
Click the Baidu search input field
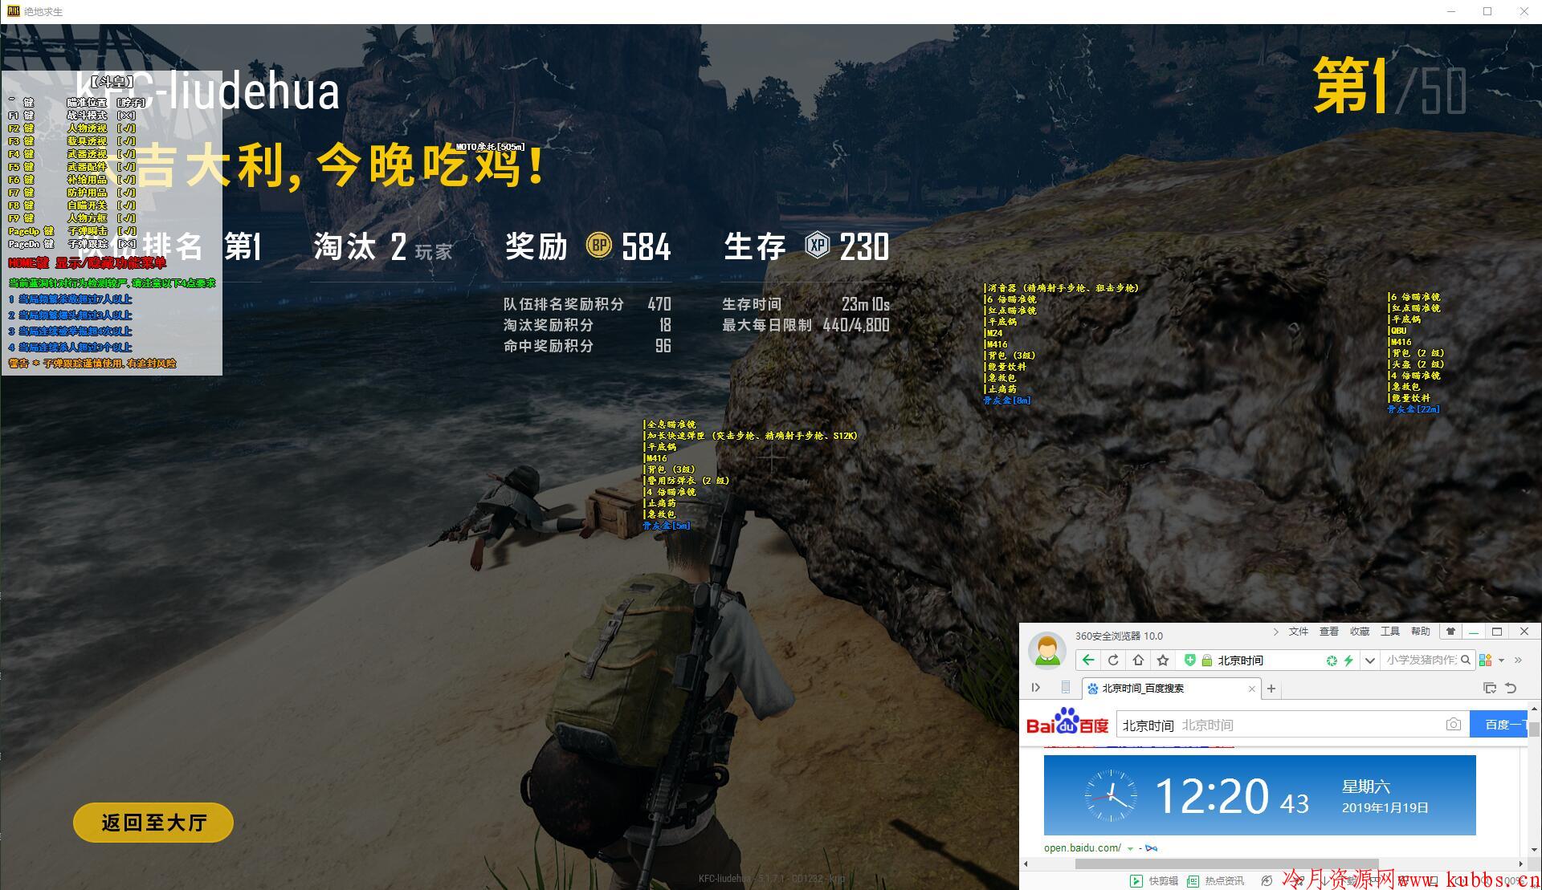click(x=1285, y=725)
